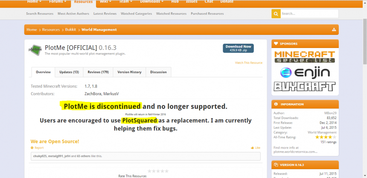Switch to the Updates (13) tab
The image size is (367, 178).
click(69, 72)
